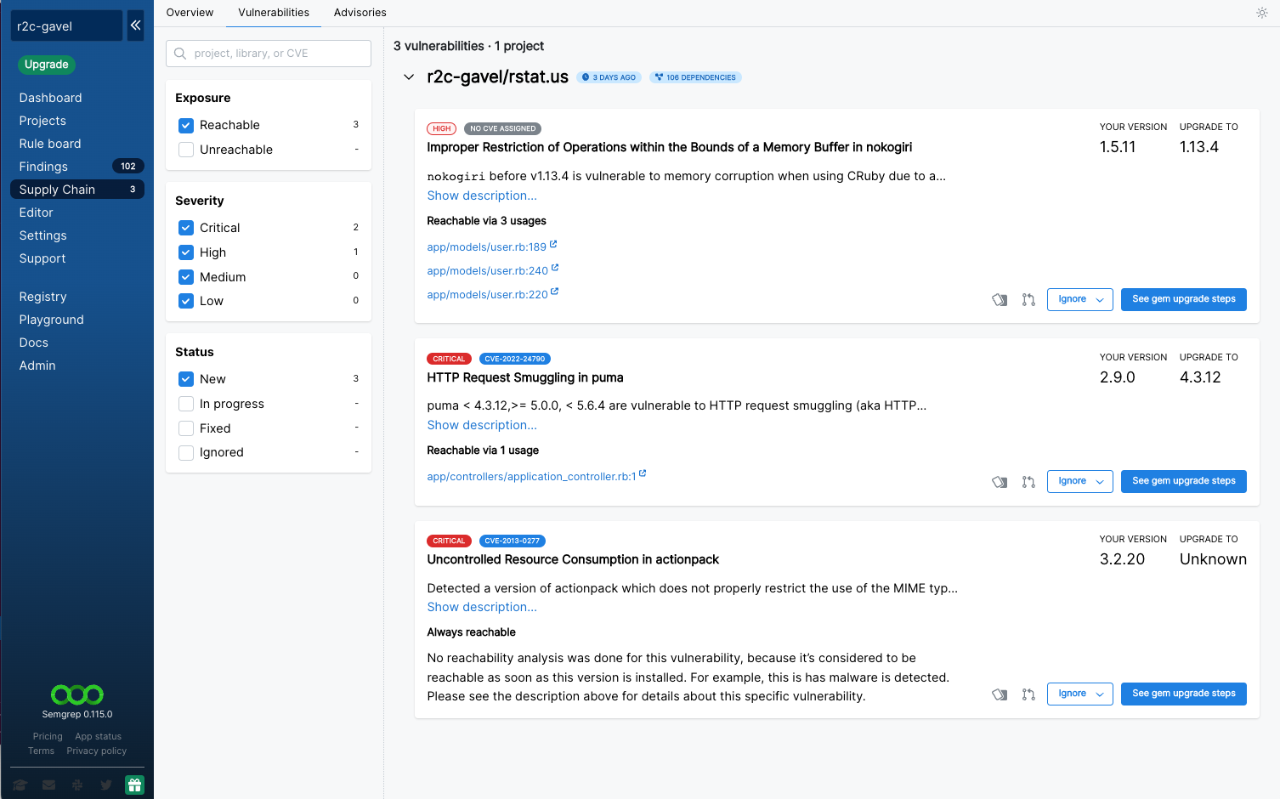Switch to the Overview tab
Viewport: 1280px width, 799px height.
190,13
